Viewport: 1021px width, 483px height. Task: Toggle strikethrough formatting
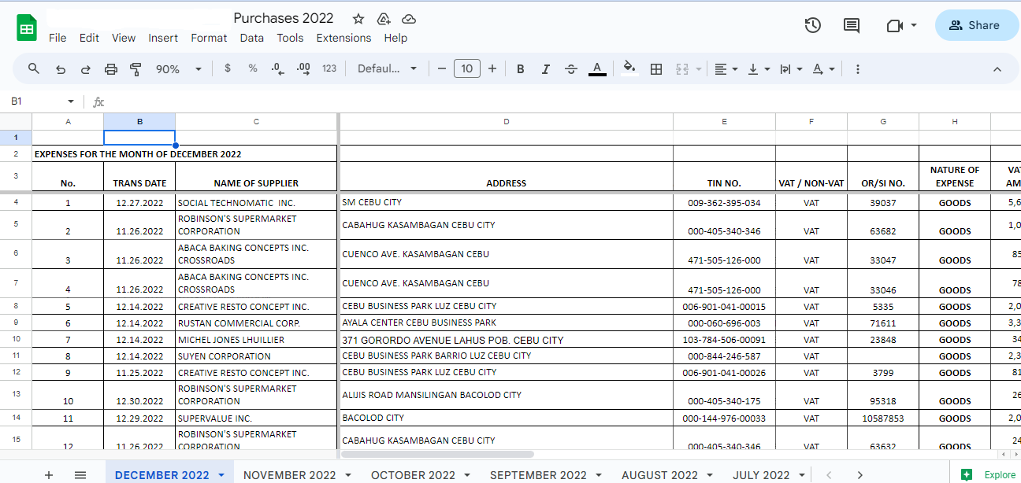click(571, 69)
